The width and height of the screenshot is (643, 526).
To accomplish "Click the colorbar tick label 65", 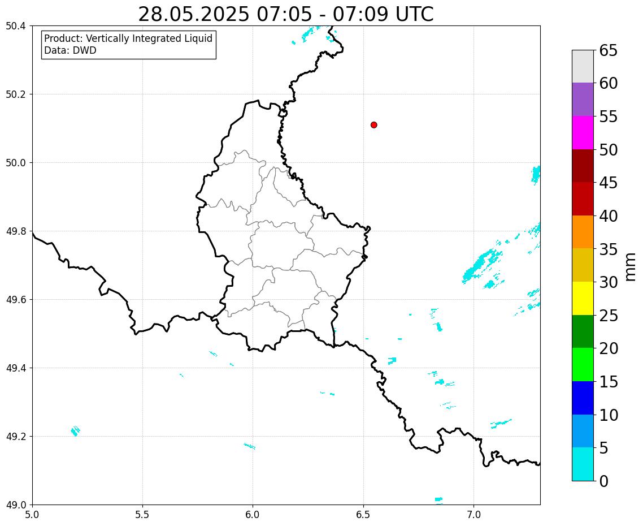I will pyautogui.click(x=608, y=50).
